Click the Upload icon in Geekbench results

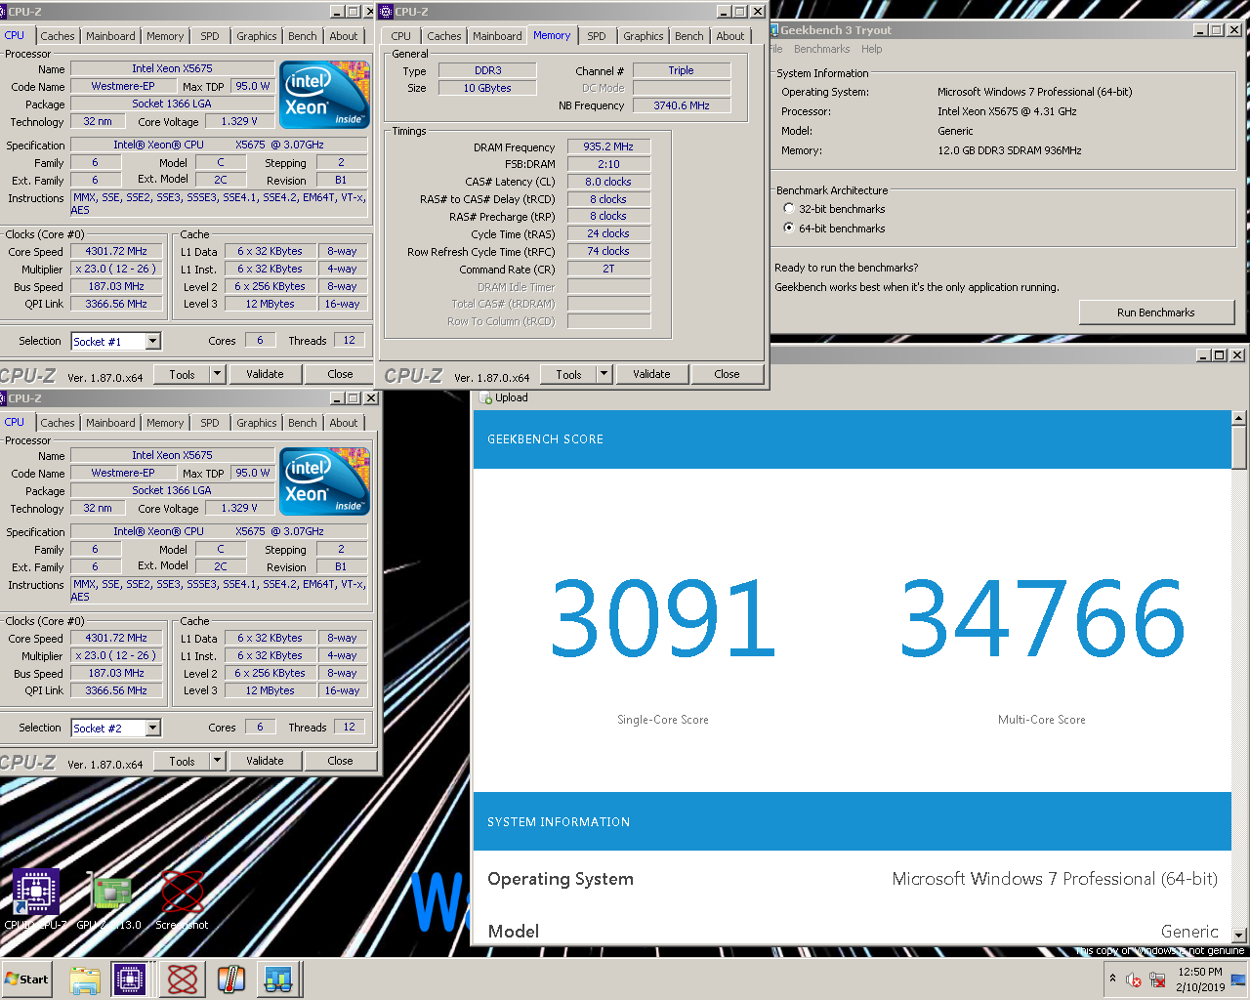[x=486, y=397]
